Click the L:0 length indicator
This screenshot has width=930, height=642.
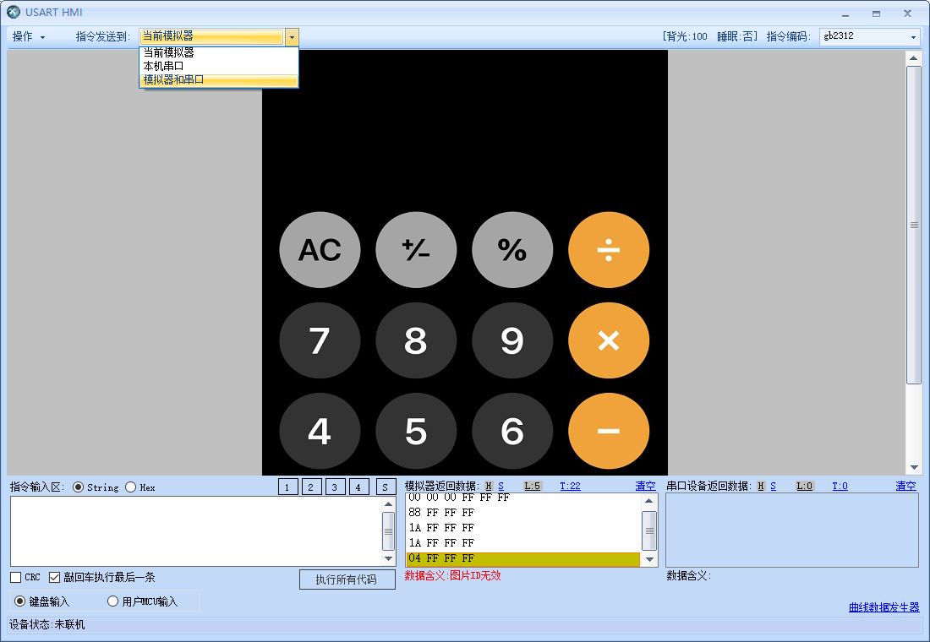point(804,486)
